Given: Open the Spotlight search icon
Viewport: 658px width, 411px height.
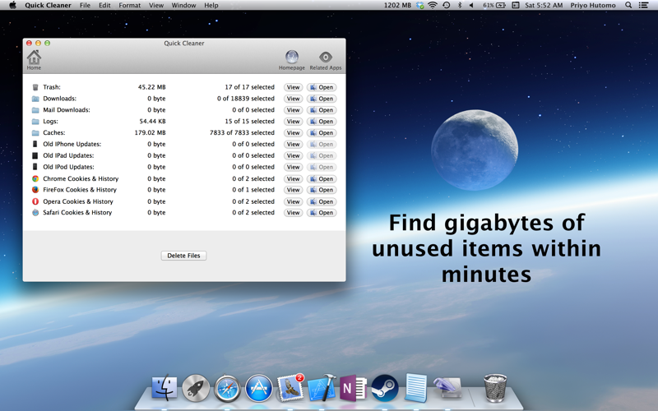Looking at the screenshot, I should [x=628, y=5].
